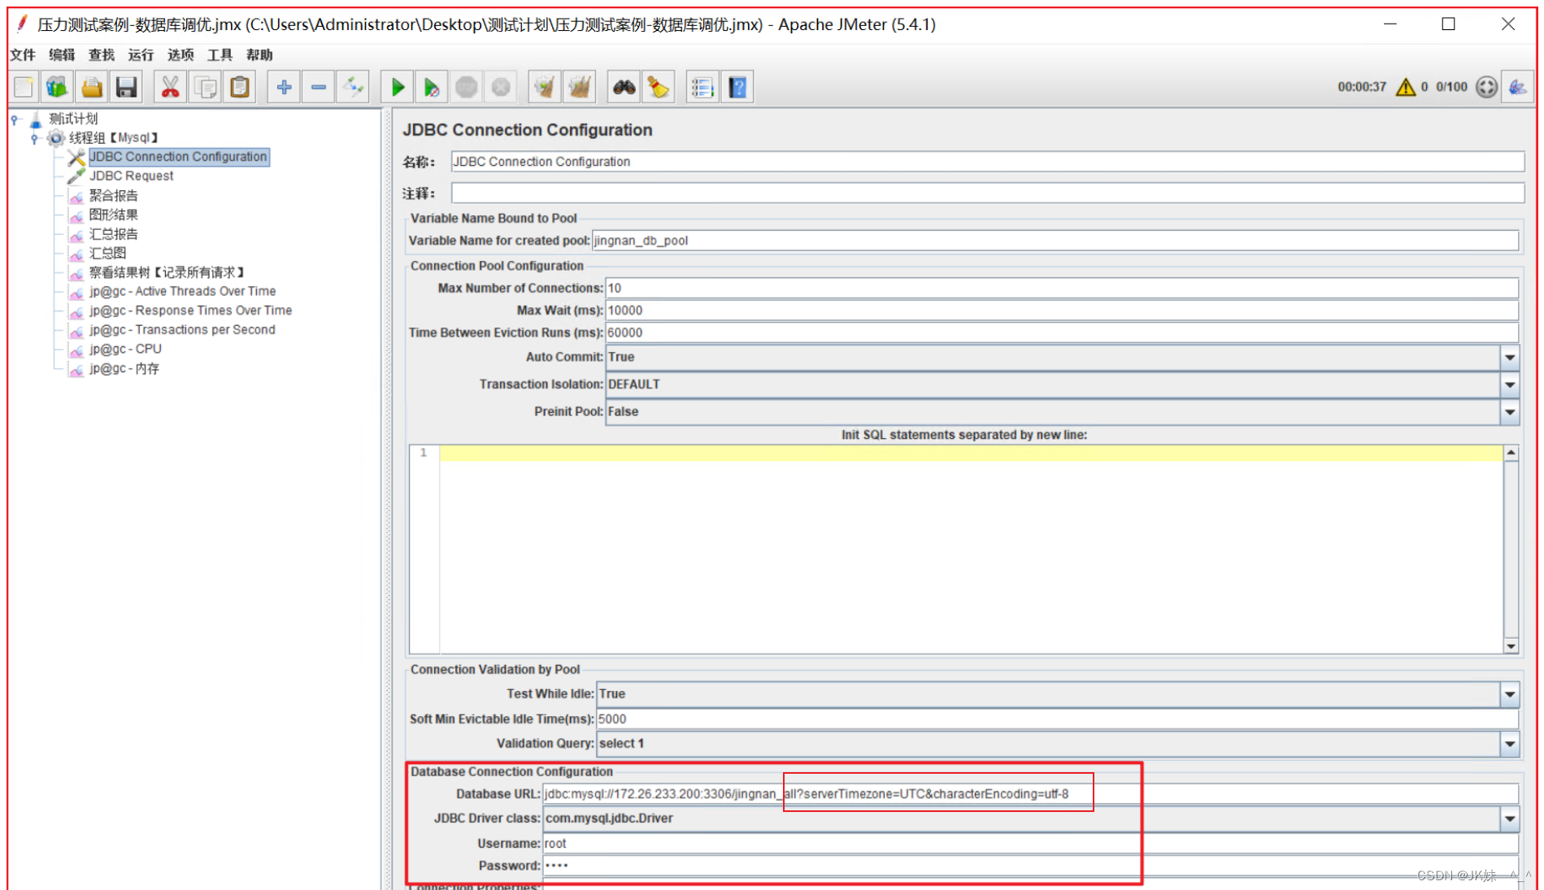The image size is (1544, 890).
Task: Open Search with binoculars icon
Action: (624, 87)
